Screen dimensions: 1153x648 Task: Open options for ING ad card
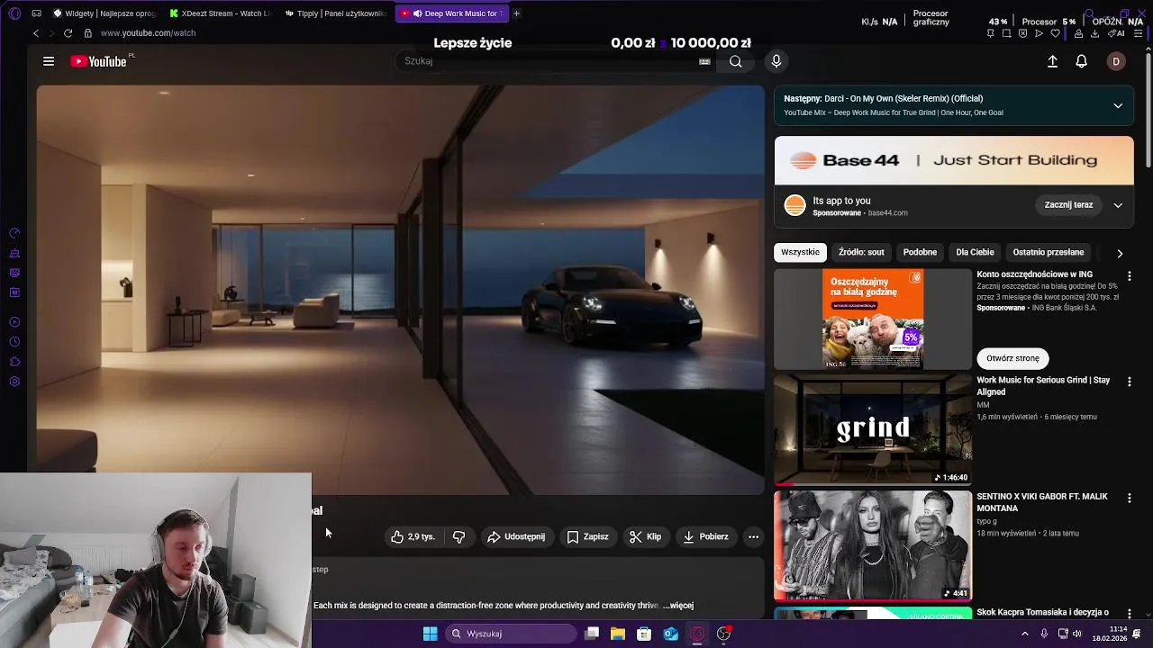(x=1129, y=276)
